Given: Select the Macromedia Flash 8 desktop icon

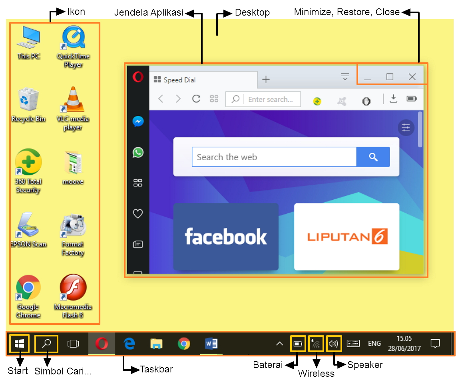Looking at the screenshot, I should point(73,296).
